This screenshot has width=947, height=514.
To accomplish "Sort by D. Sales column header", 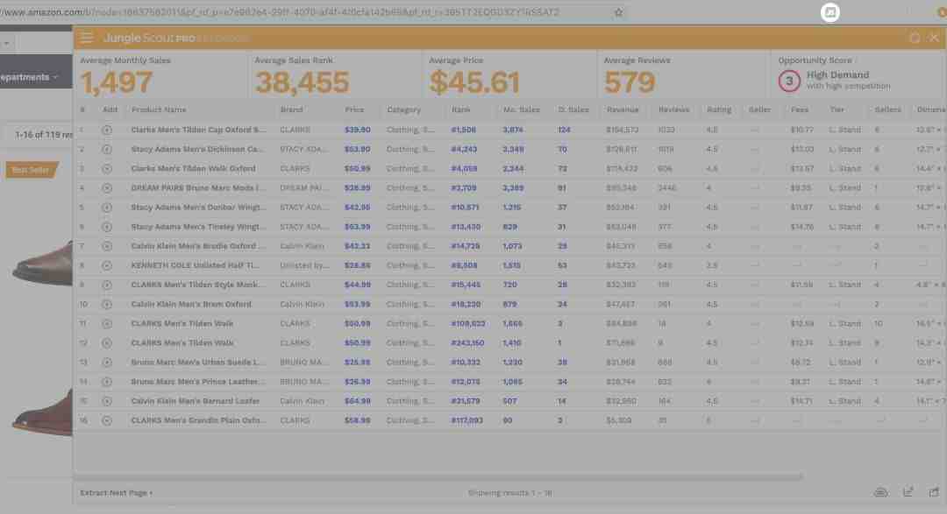I will [573, 109].
